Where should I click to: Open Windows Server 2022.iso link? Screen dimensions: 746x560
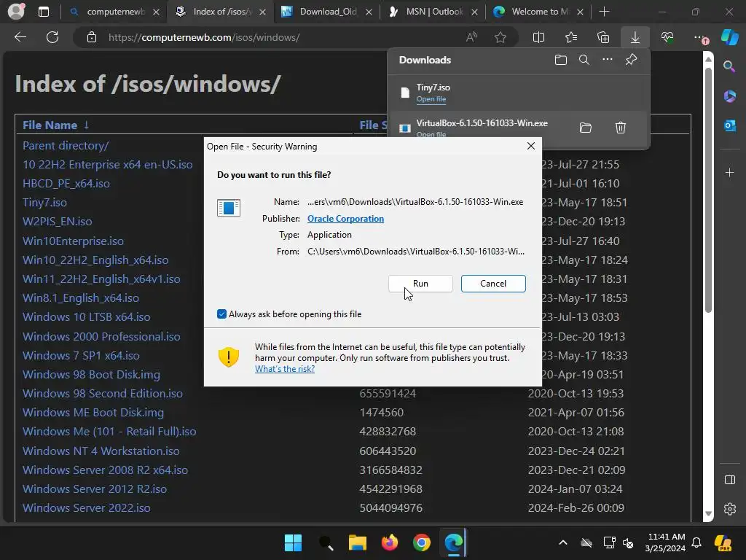(87, 508)
